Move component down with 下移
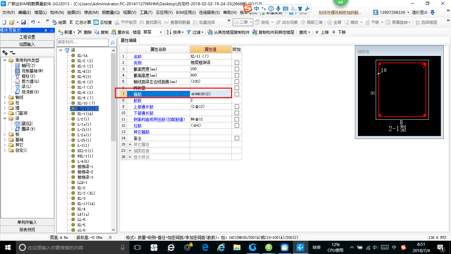 click(339, 32)
